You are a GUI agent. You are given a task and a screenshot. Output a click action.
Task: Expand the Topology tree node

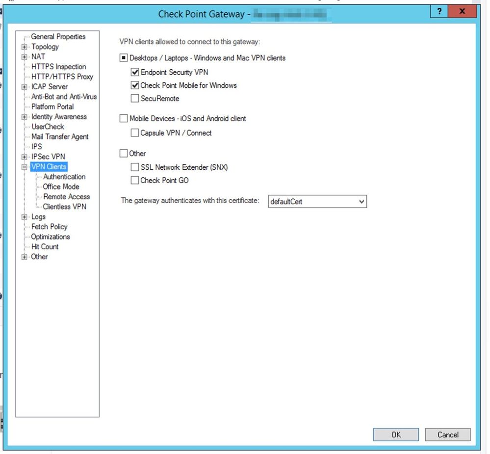click(x=24, y=47)
